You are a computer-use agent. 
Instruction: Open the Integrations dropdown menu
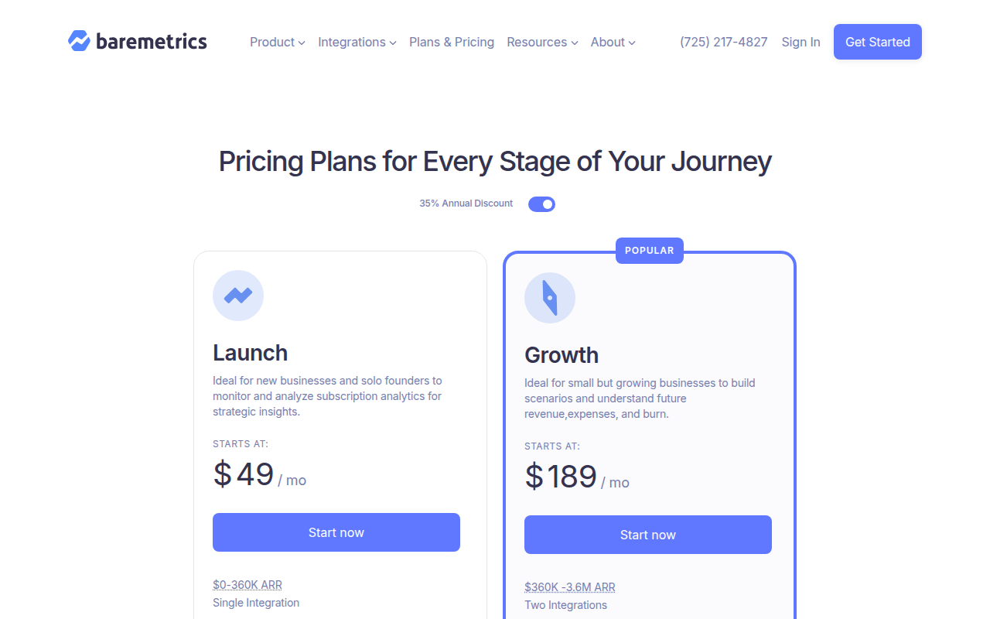tap(357, 43)
